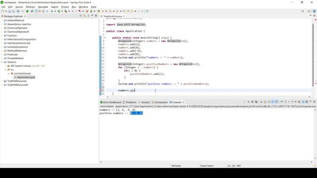Screen dimensions: 317x178
Task: Click the Coverage run icon in toolbar
Action: click(66, 11)
